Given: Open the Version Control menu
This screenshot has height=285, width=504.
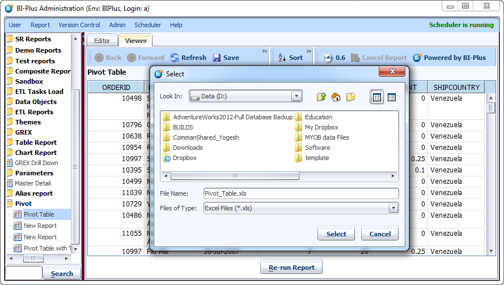Looking at the screenshot, I should [79, 25].
